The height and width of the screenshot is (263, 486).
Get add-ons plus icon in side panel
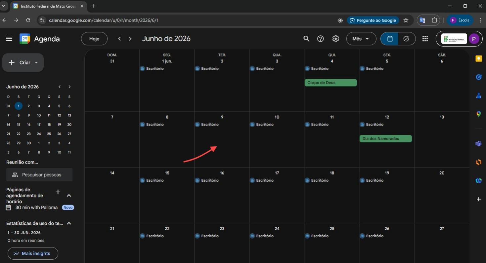coord(478,199)
